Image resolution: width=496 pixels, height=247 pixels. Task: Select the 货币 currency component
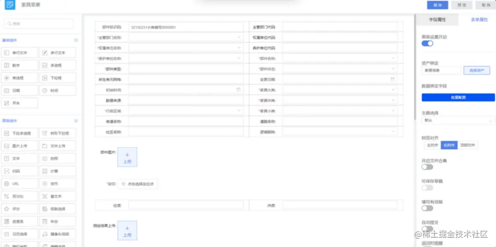point(57,184)
